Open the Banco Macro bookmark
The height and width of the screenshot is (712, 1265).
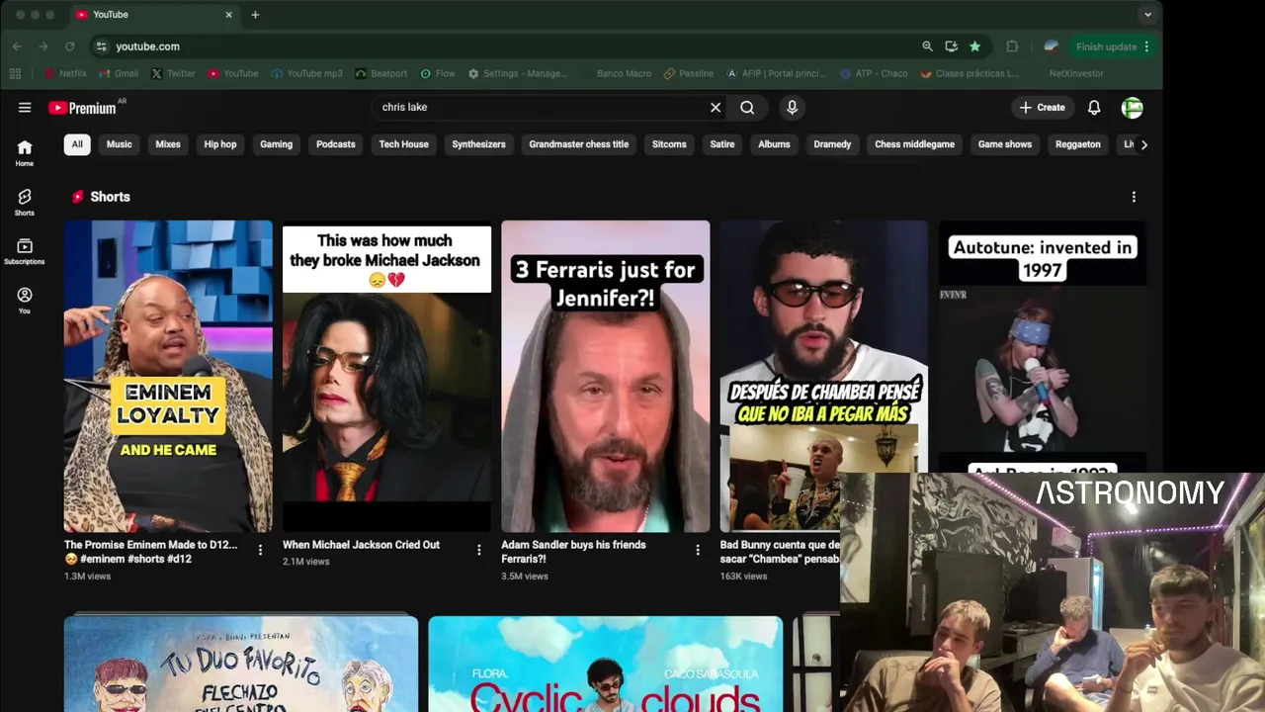(624, 73)
